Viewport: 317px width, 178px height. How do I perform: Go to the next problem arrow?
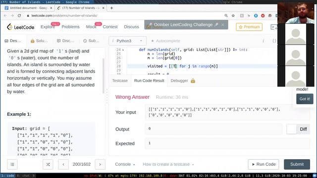click(x=100, y=164)
